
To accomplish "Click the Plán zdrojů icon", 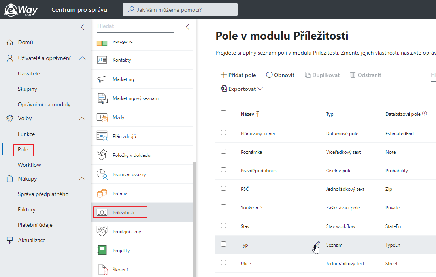I will click(x=102, y=136).
